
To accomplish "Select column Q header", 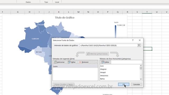I will tap(118, 12).
